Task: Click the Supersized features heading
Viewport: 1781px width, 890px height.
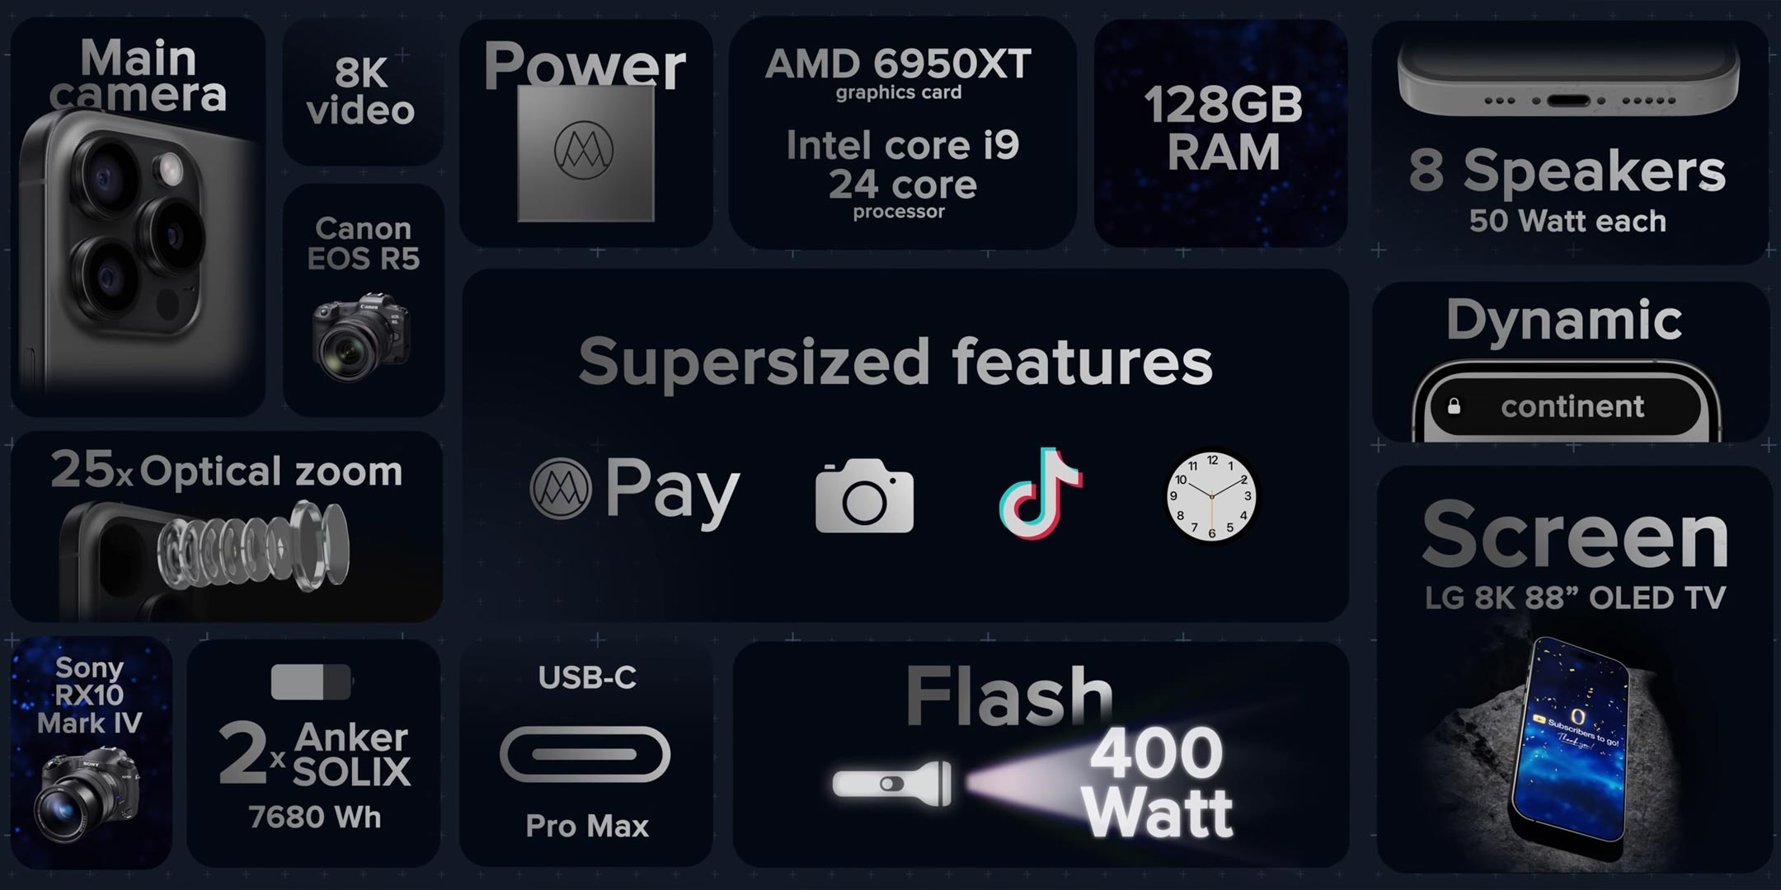Action: (895, 361)
